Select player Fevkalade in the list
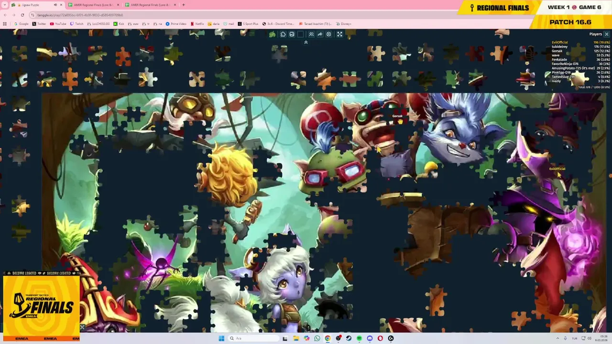Viewport: 612px width, 344px height. [581, 60]
